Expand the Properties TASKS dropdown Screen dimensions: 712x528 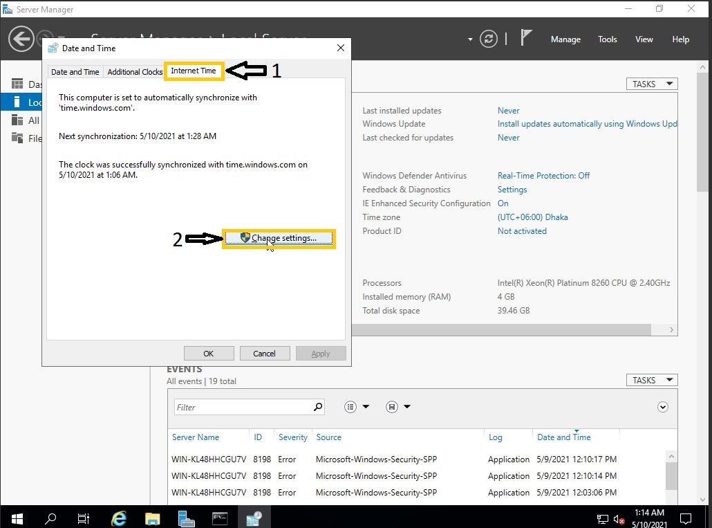(652, 84)
